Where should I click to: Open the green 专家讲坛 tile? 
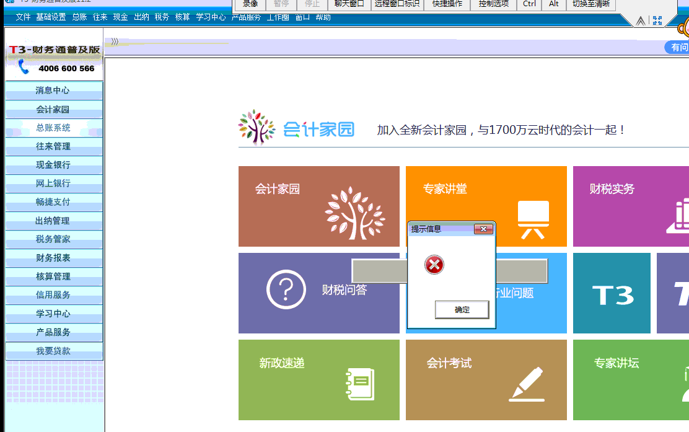631,380
